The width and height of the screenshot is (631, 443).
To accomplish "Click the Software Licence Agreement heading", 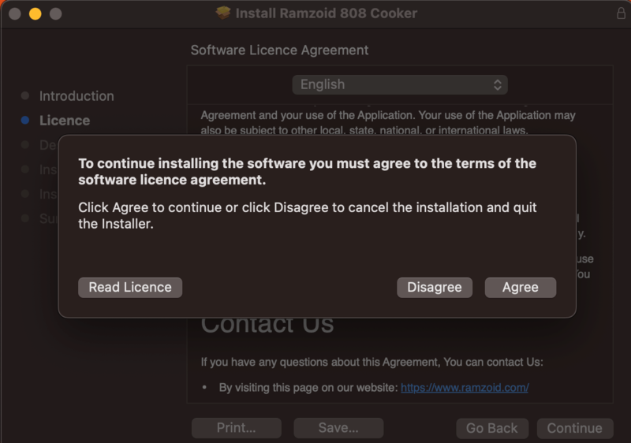I will (279, 50).
